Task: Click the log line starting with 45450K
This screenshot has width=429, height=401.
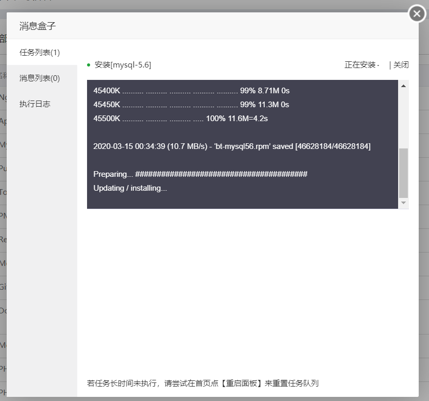Action: 191,105
